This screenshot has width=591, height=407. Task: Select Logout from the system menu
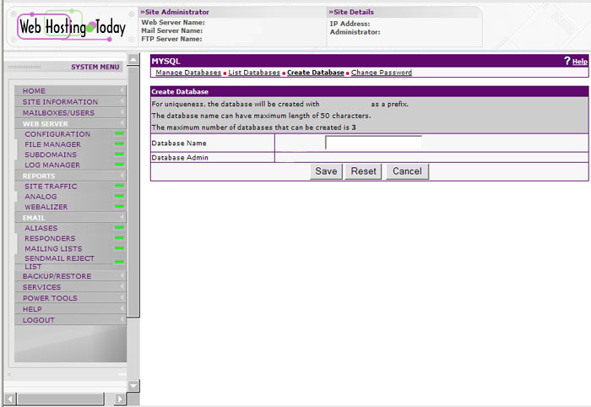(x=39, y=320)
